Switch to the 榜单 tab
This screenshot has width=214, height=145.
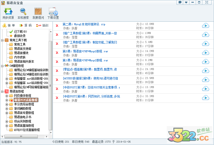tap(9, 25)
